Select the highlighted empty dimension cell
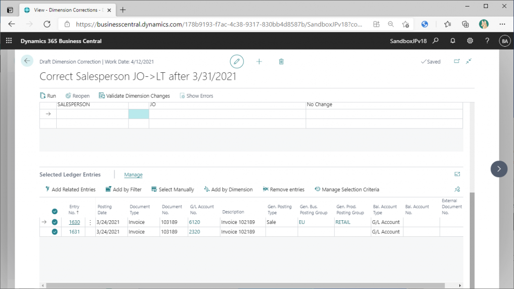The image size is (514, 289). (139, 114)
